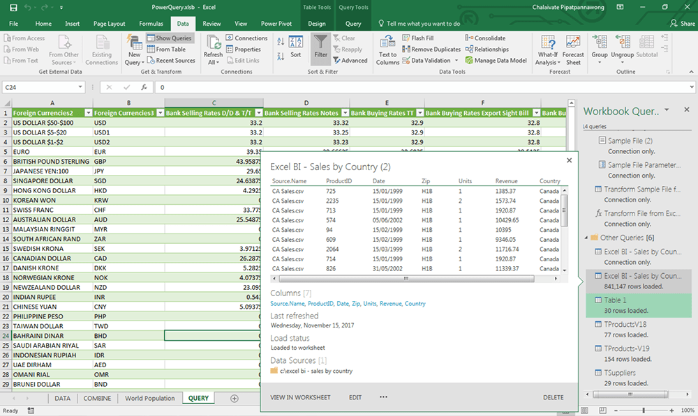The height and width of the screenshot is (416, 698).
Task: Switch to the Power Pivot ribbon tab
Action: (276, 23)
